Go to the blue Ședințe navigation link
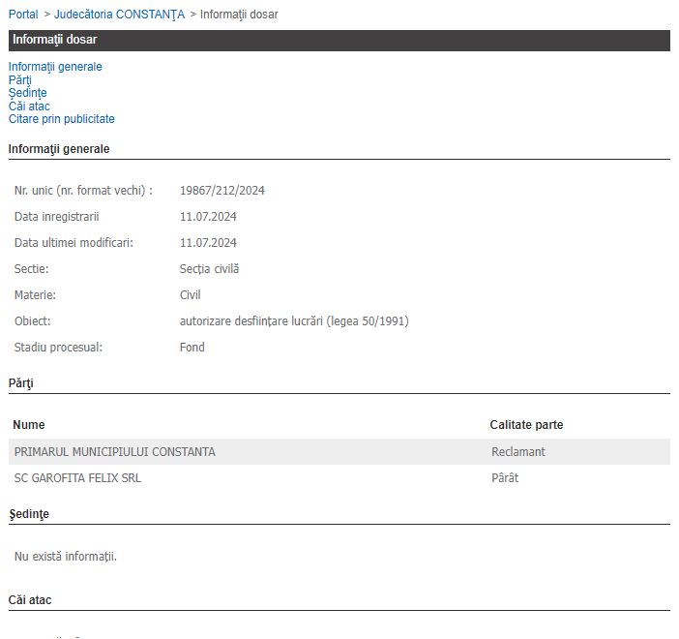 pos(27,93)
